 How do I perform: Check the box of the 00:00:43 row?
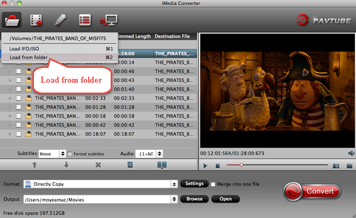point(19,80)
